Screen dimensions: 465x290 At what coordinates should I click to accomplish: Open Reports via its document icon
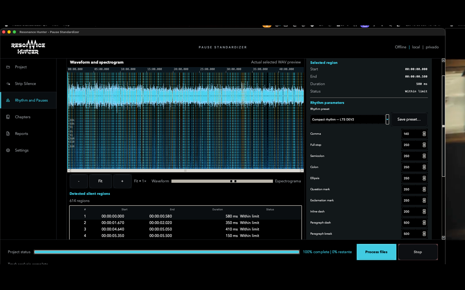(8, 134)
